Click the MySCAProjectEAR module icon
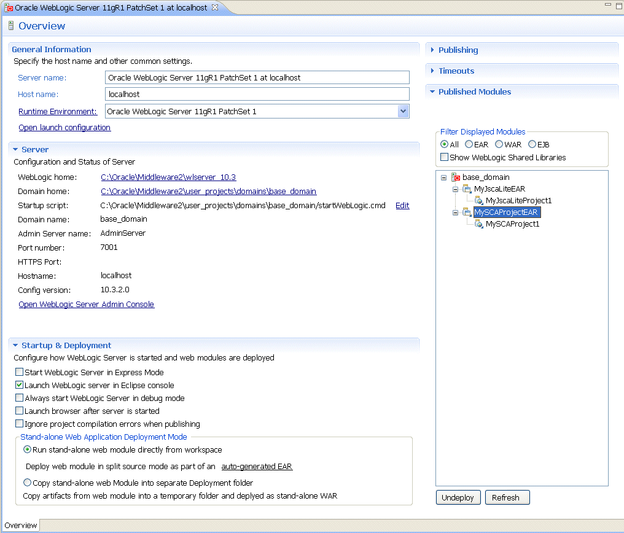This screenshot has width=624, height=533. point(467,212)
